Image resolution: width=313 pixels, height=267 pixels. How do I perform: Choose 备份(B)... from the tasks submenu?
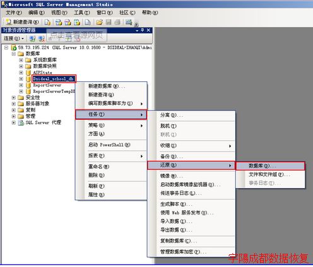tap(191, 157)
